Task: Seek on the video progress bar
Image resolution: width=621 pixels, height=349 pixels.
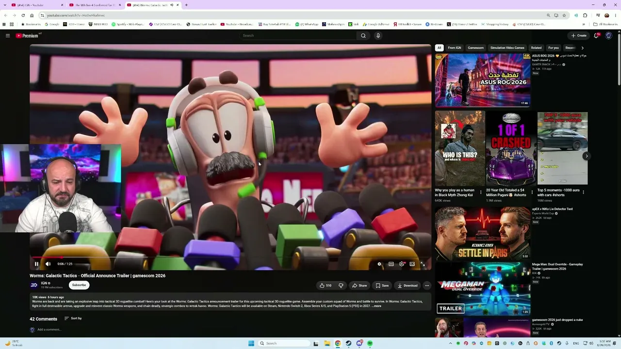Action: click(x=230, y=257)
